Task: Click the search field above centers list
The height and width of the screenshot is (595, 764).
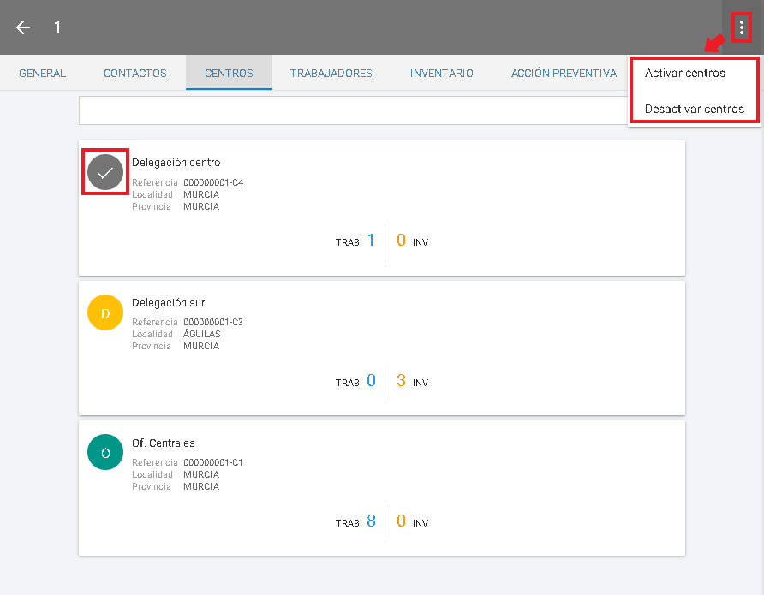Action: pos(353,110)
